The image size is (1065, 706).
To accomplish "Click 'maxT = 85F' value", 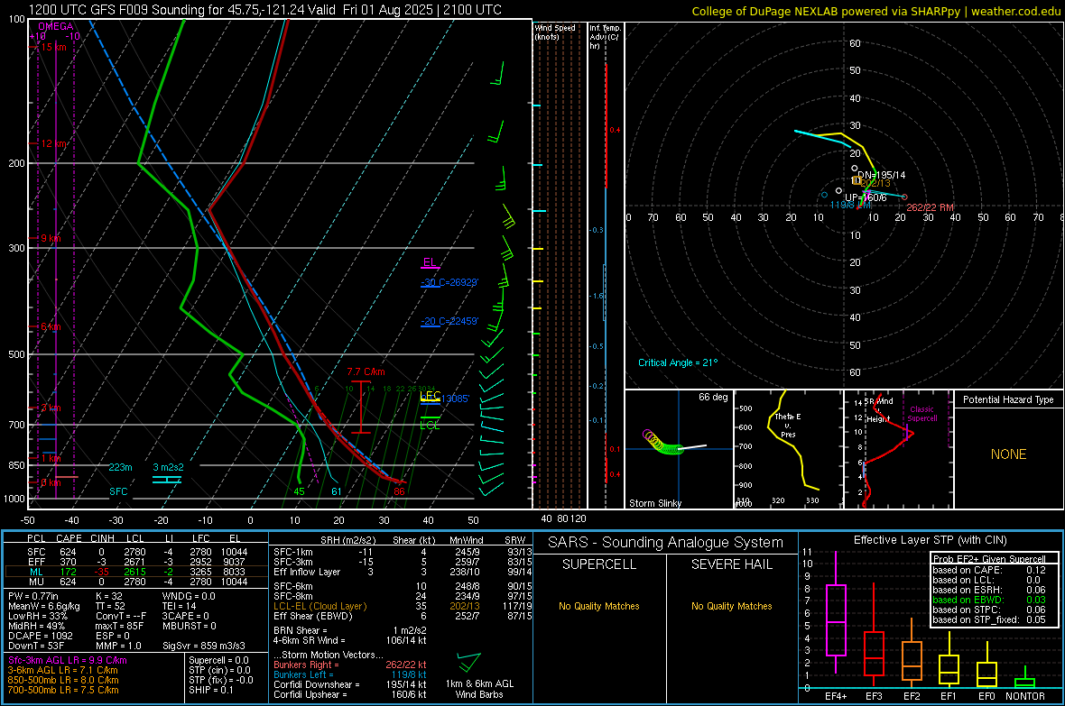I will pos(119,626).
